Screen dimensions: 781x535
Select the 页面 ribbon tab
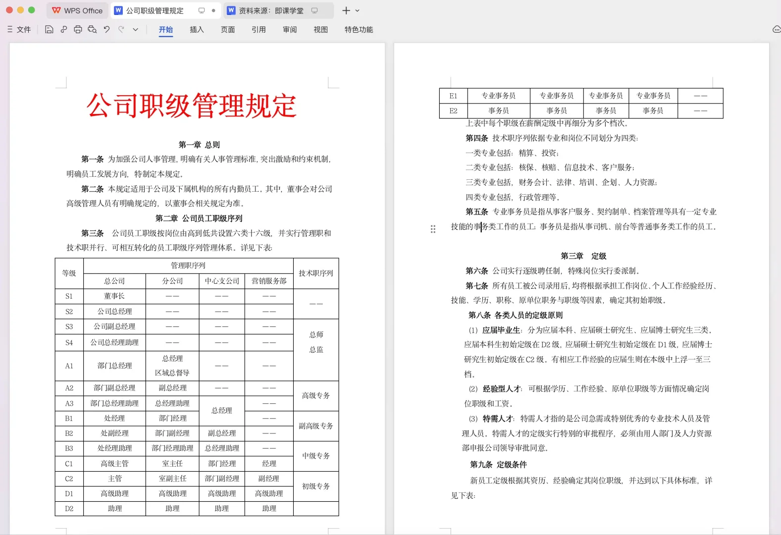pos(228,30)
